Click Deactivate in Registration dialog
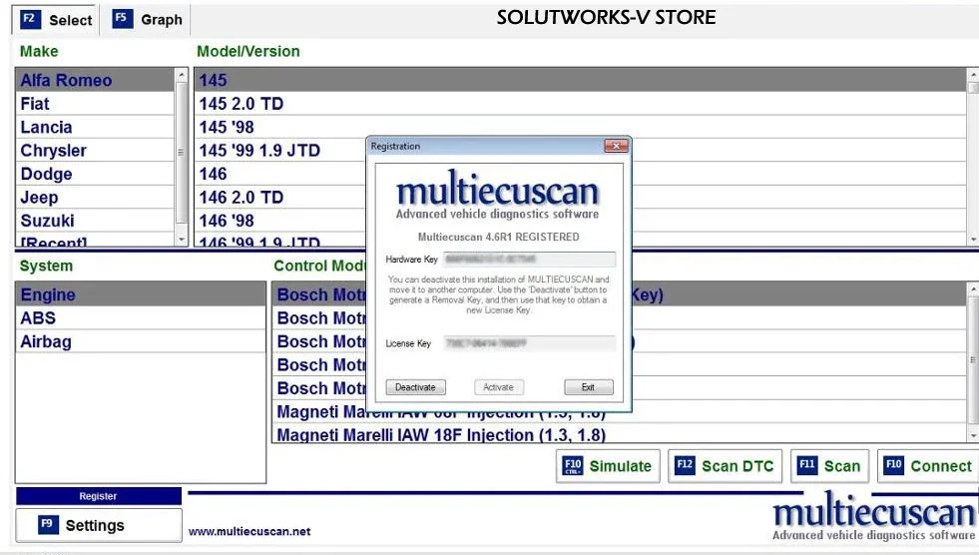 click(x=415, y=387)
